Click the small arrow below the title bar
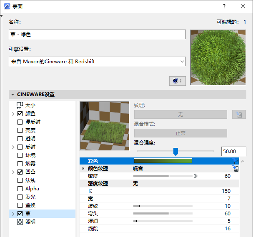Screen dimensions: 253x237 pos(1,16)
